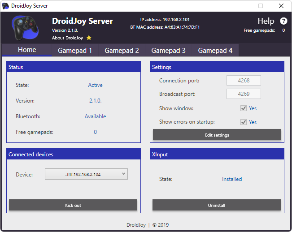Click the Status panel's Version value 2.1.0.
Viewport: 292px width, 232px height.
pyautogui.click(x=96, y=101)
